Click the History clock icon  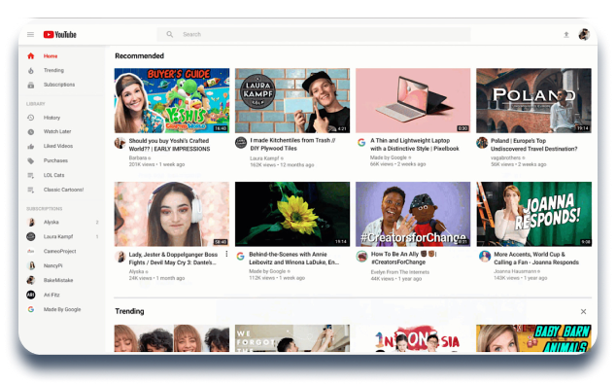pyautogui.click(x=31, y=118)
